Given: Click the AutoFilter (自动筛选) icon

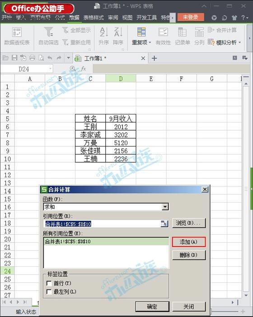Looking at the screenshot, I should pos(49,32).
